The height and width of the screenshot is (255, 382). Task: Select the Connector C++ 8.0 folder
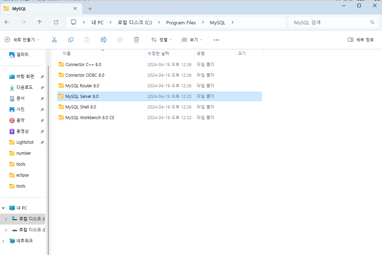(159, 65)
